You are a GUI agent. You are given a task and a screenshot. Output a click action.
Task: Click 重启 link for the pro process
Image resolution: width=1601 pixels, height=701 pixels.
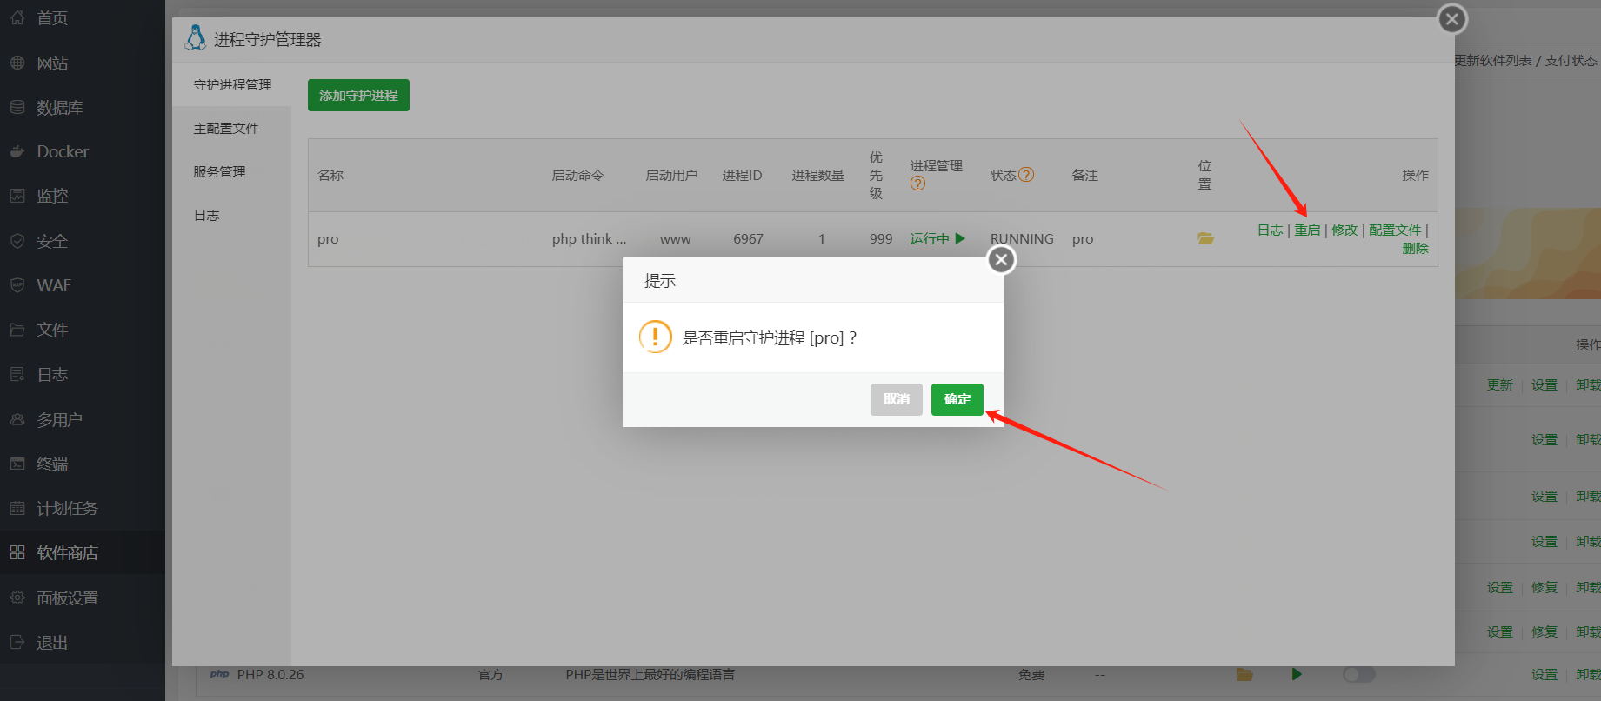[1307, 230]
